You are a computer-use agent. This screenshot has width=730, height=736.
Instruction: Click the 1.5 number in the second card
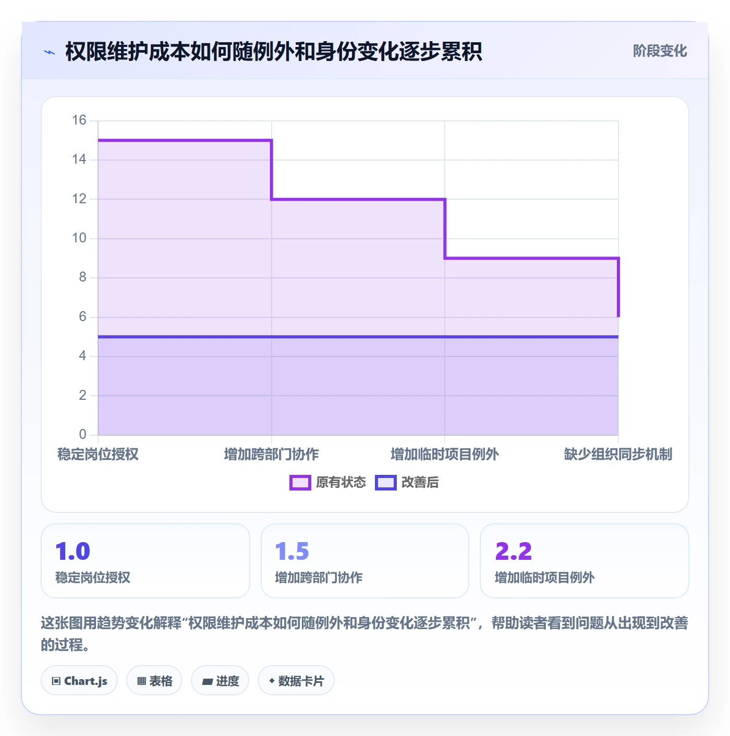tap(292, 551)
